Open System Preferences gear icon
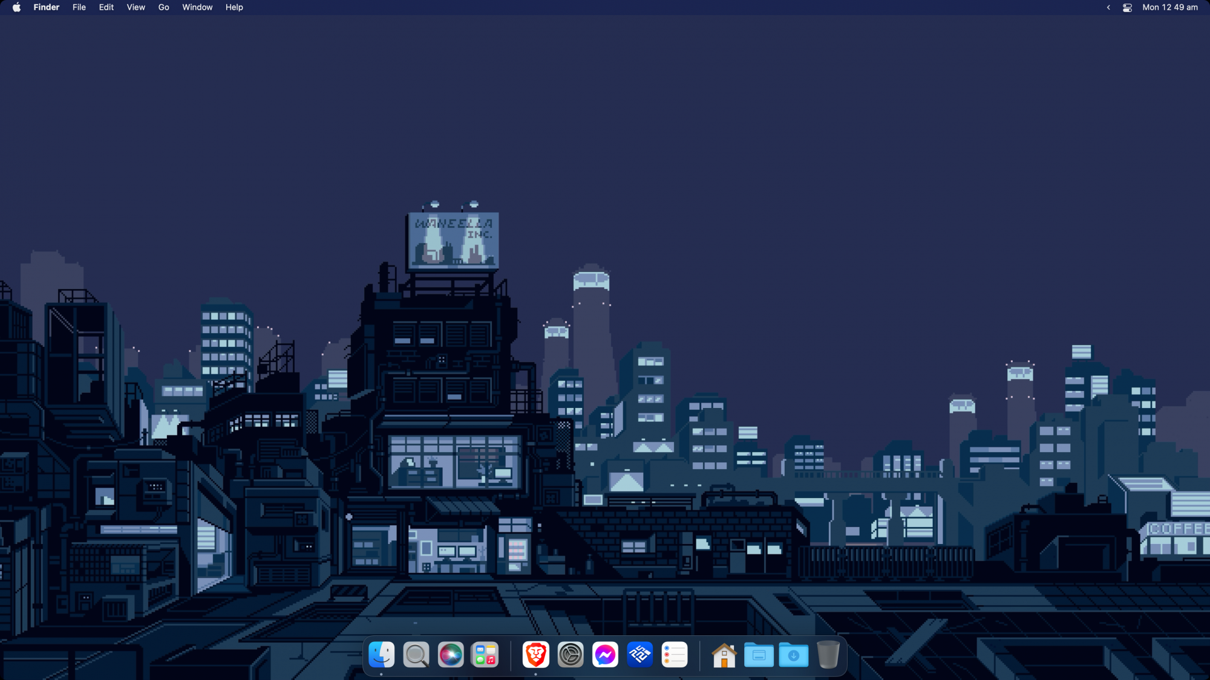This screenshot has height=680, width=1210. [571, 655]
